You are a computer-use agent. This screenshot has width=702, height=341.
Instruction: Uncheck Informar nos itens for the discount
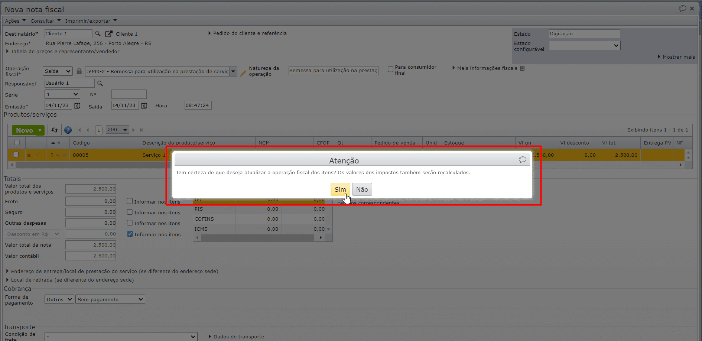click(130, 234)
